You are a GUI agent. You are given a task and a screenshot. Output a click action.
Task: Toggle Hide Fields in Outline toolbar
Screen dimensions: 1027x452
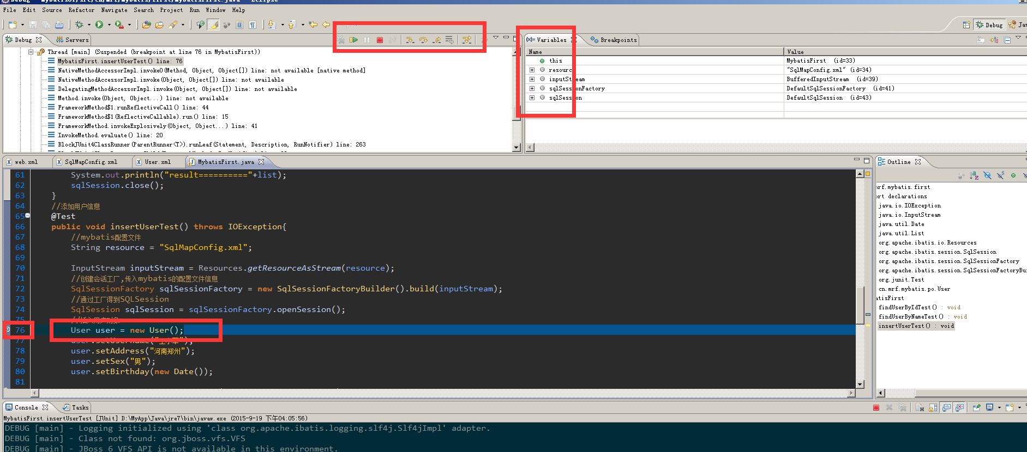(987, 175)
